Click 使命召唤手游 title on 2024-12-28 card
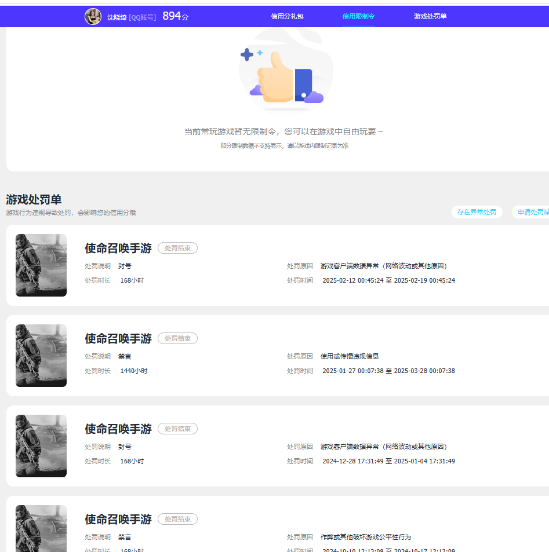549x552 pixels. point(118,429)
